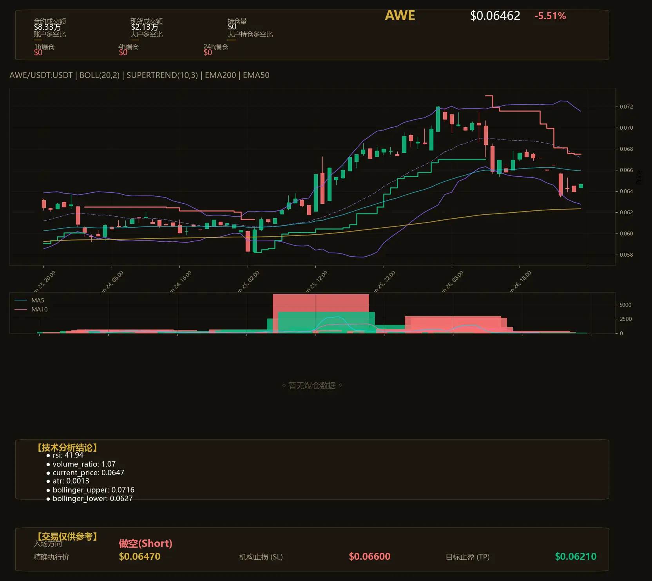This screenshot has height=581, width=652.
Task: Click the Jun 25, 12:00 time label
Action: coord(317,282)
